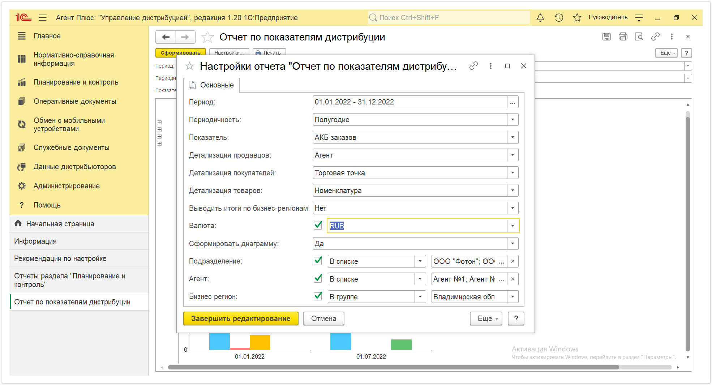The image size is (712, 385).
Task: Click the global search field
Action: click(x=449, y=17)
